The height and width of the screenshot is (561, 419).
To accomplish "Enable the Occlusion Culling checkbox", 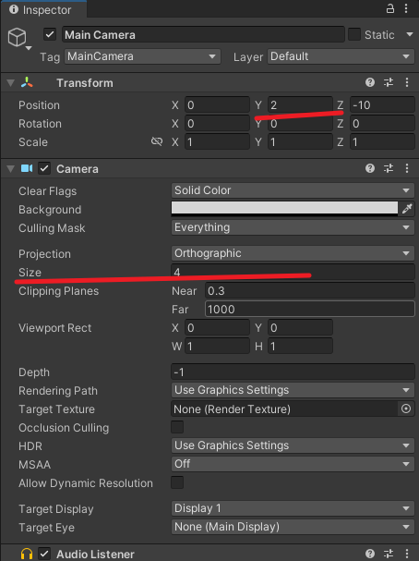I will pos(177,427).
